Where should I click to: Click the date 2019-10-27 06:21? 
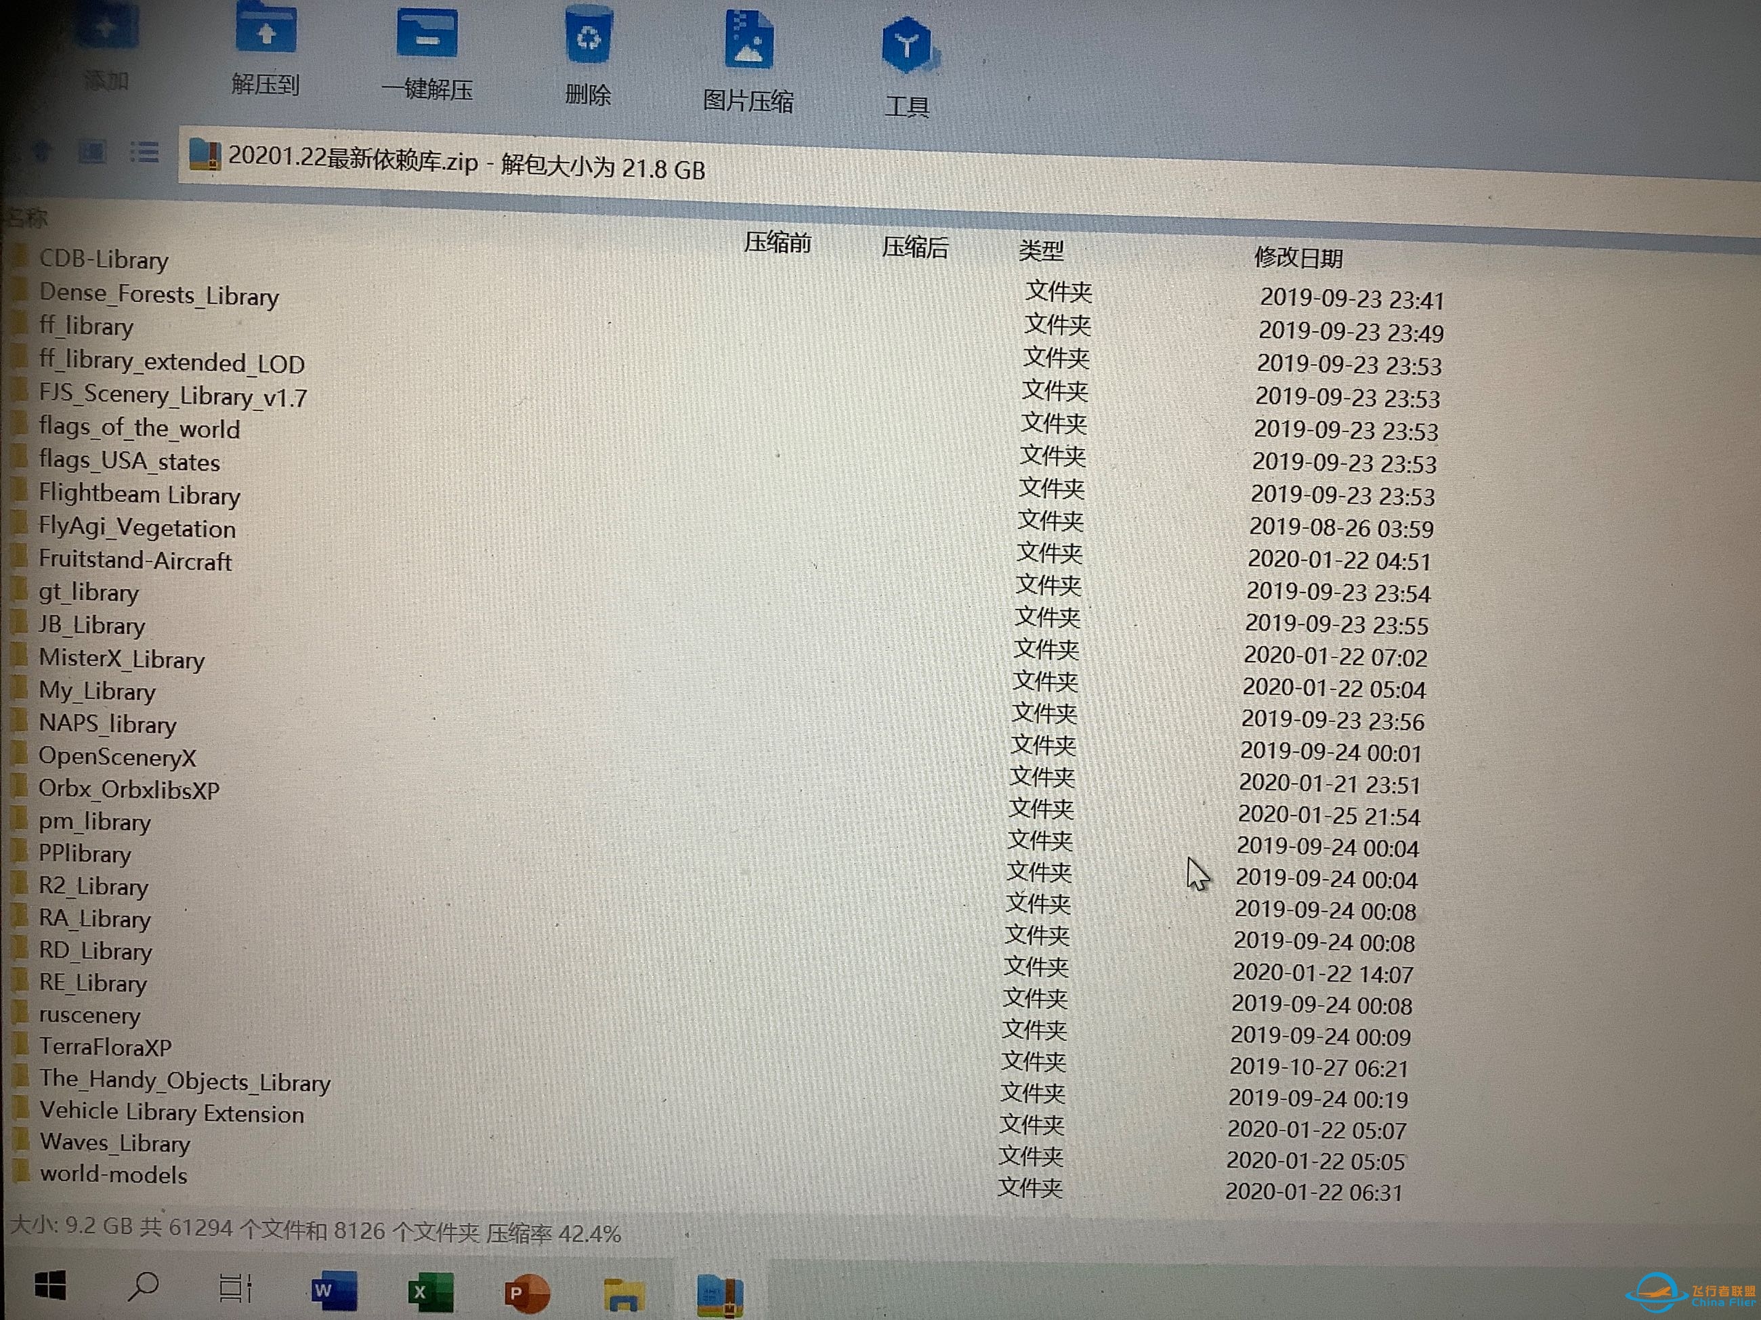[1319, 1067]
